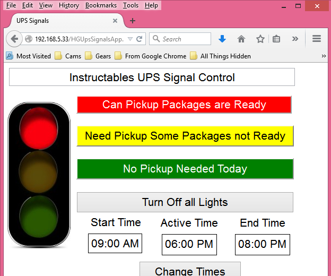
Task: Click the address bar URL text
Action: pos(79,39)
